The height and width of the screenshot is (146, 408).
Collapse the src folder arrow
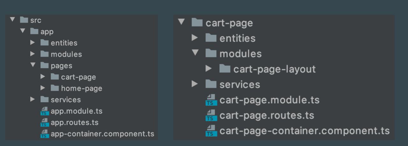pos(12,20)
